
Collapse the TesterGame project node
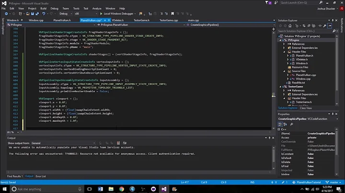click(x=280, y=86)
